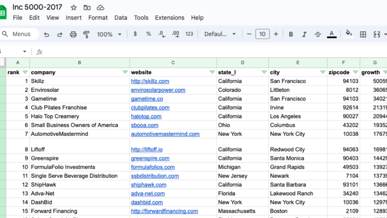
Task: Decrease font size with minus button
Action: [x=249, y=34]
